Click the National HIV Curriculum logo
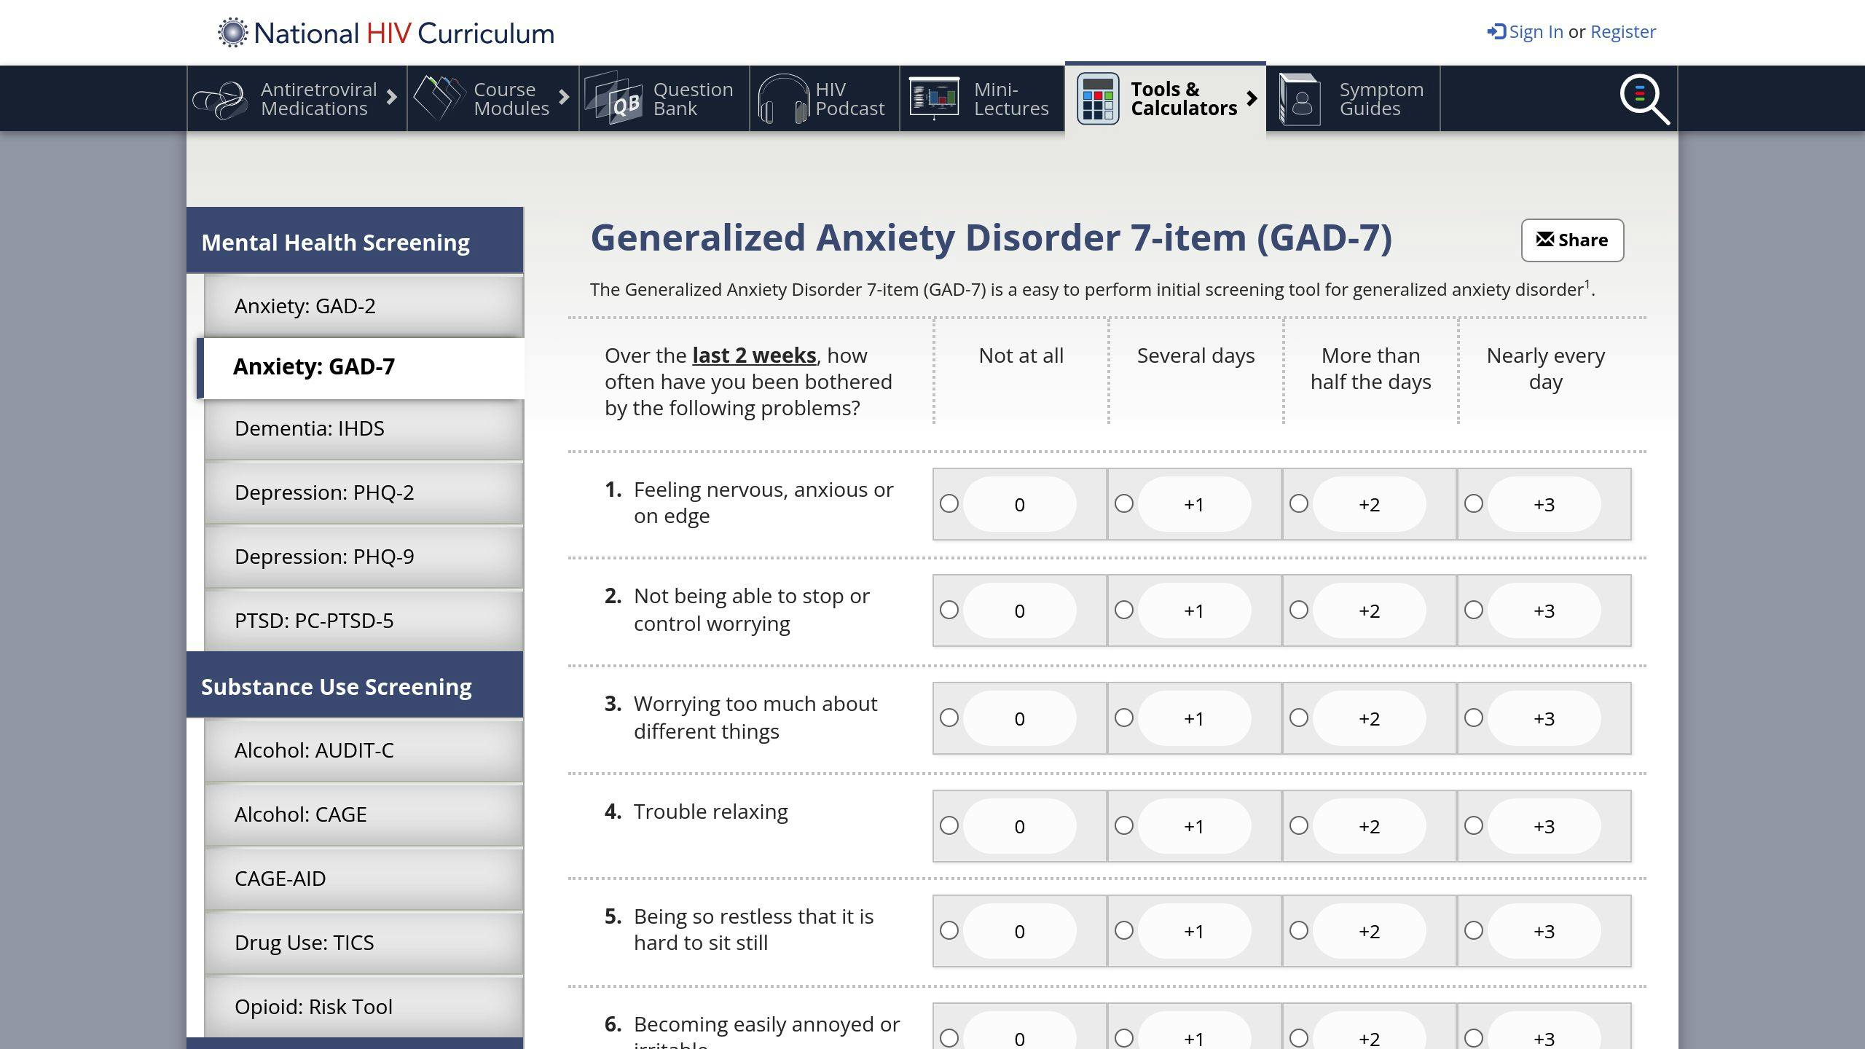Image resolution: width=1865 pixels, height=1049 pixels. coord(386,33)
